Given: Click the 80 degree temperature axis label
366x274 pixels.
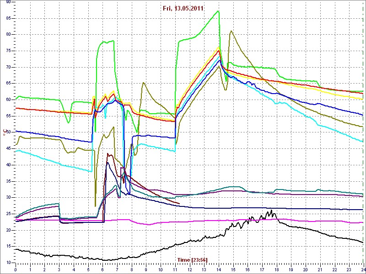Looking at the screenshot, I should pos(7,35).
